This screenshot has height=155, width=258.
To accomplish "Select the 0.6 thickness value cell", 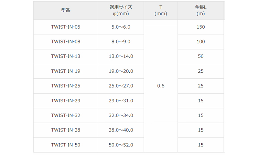I will [161, 86].
